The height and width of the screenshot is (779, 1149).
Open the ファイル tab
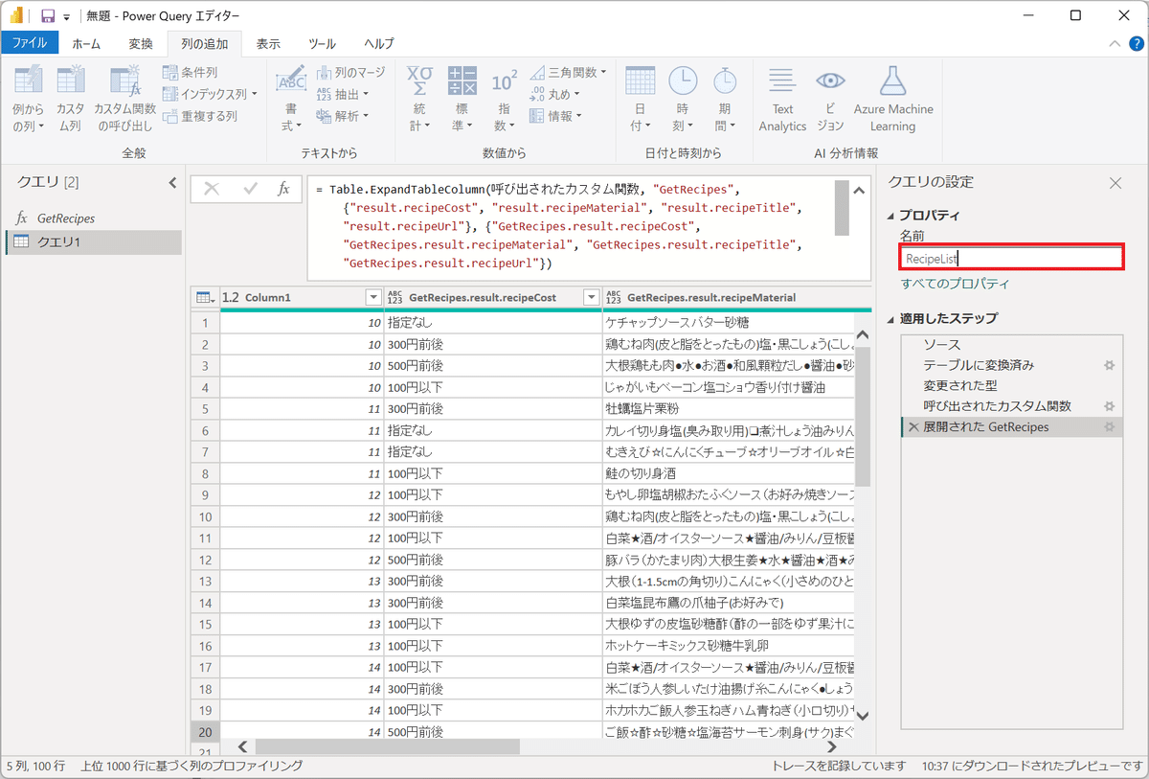click(29, 43)
